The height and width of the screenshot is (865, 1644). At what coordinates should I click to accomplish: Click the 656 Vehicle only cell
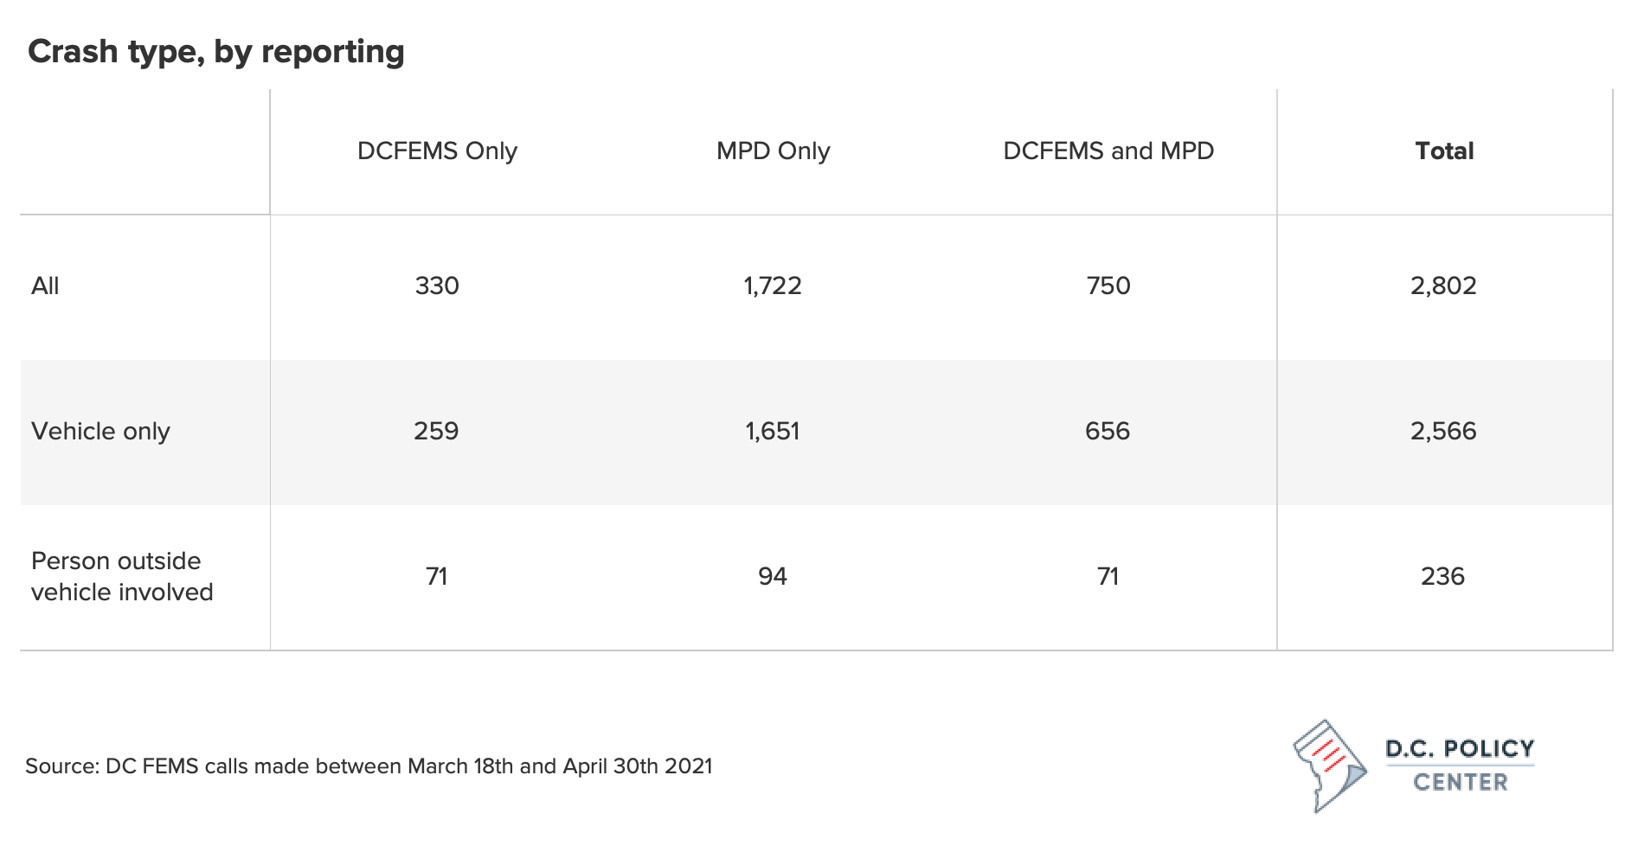tap(1108, 431)
